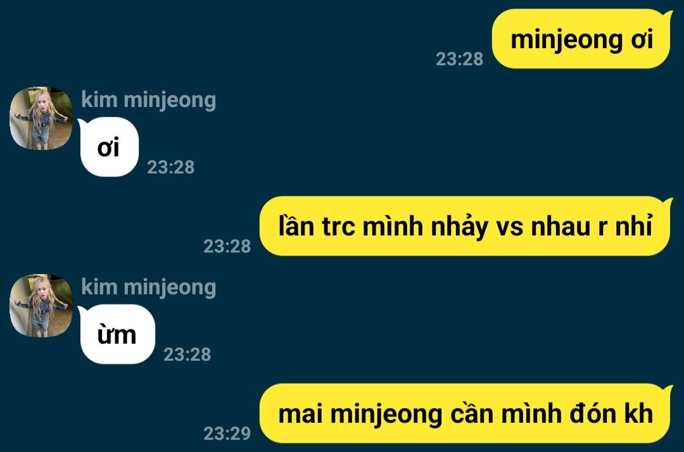Tap kim minjeong's profile picture beside 'ừm'
This screenshot has height=452, width=684.
pos(41,306)
